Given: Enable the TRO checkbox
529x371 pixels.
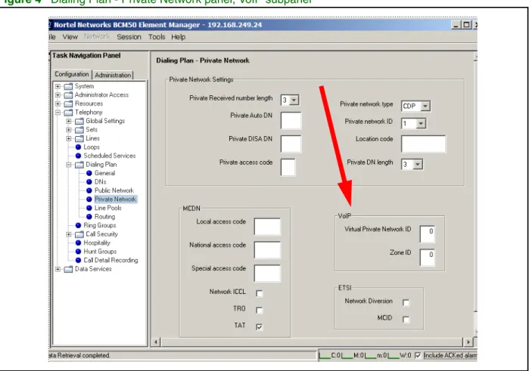Looking at the screenshot, I should tap(259, 310).
